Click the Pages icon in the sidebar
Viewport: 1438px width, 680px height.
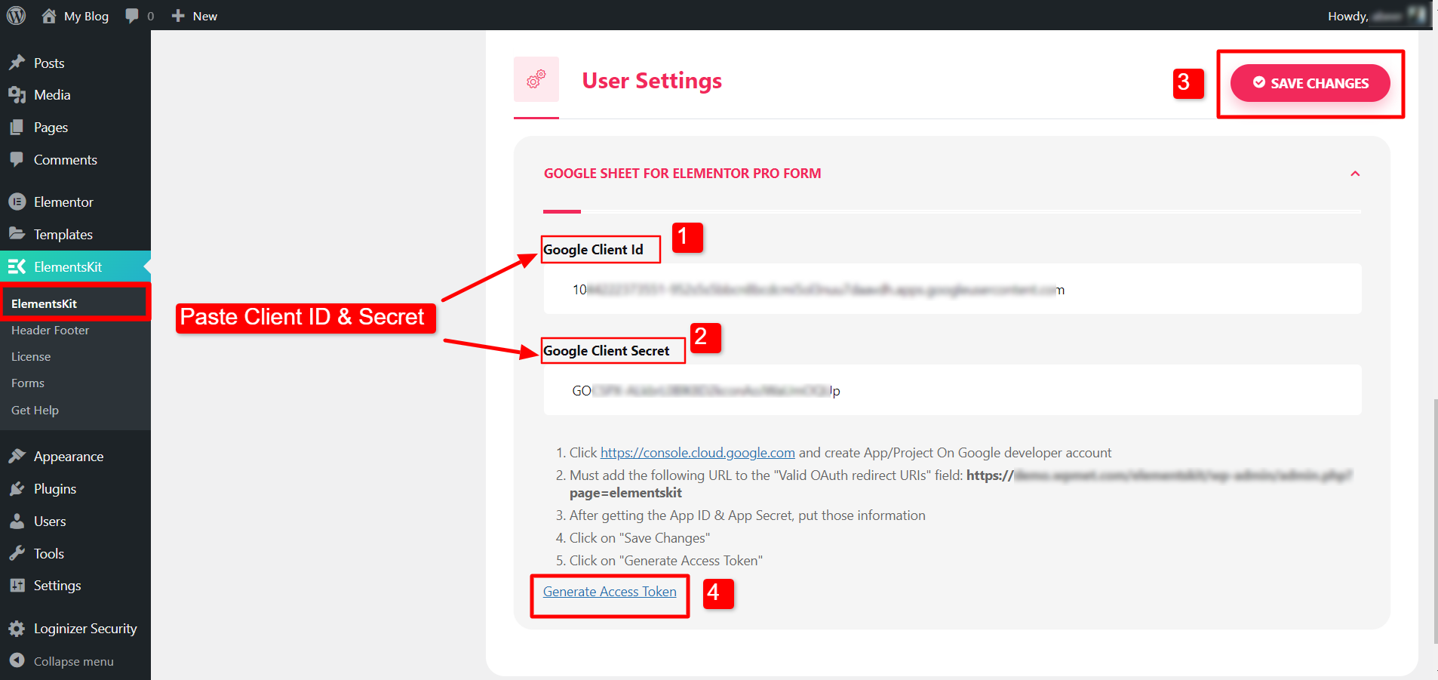pos(17,128)
